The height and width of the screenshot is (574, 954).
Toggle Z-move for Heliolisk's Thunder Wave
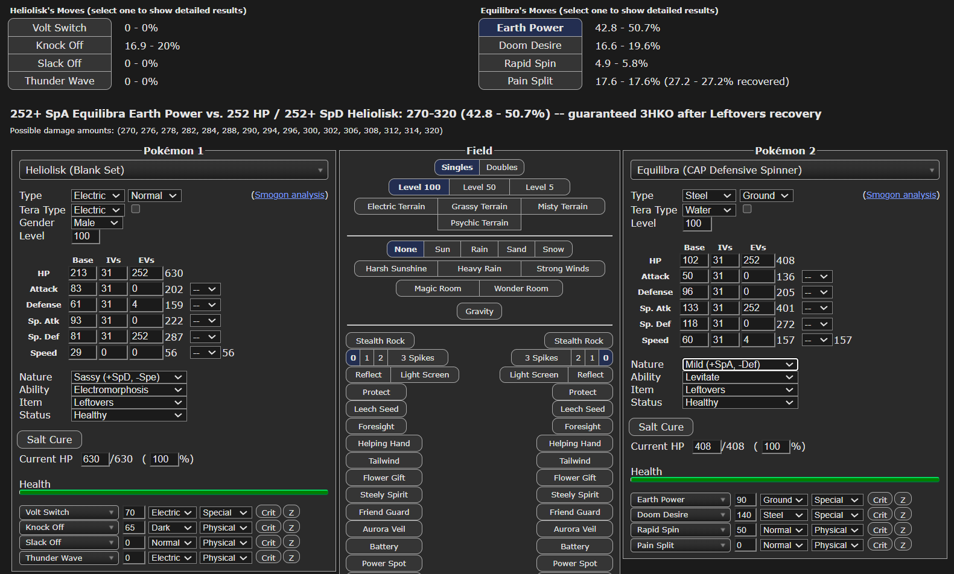point(291,558)
